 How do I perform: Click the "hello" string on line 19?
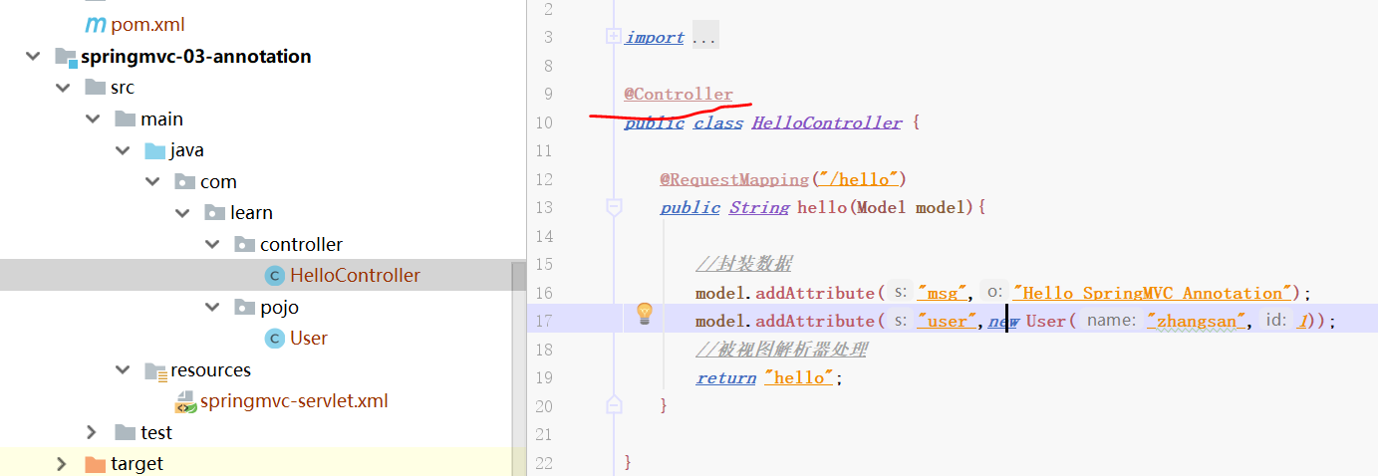pos(800,377)
